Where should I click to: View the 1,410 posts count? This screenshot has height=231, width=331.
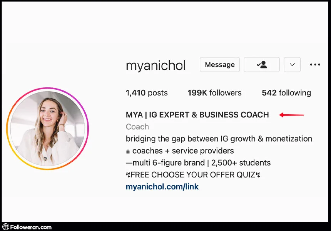pos(147,93)
